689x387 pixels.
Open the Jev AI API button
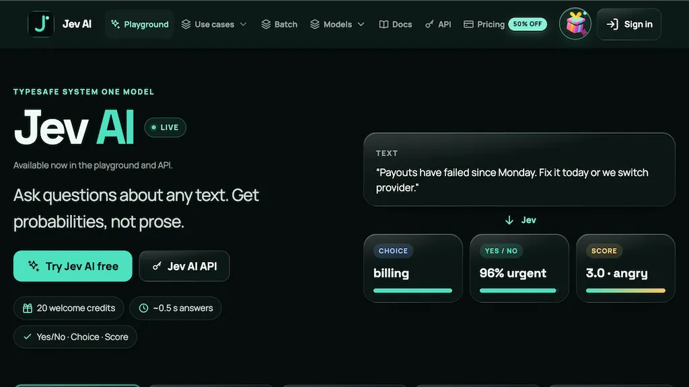pyautogui.click(x=184, y=266)
